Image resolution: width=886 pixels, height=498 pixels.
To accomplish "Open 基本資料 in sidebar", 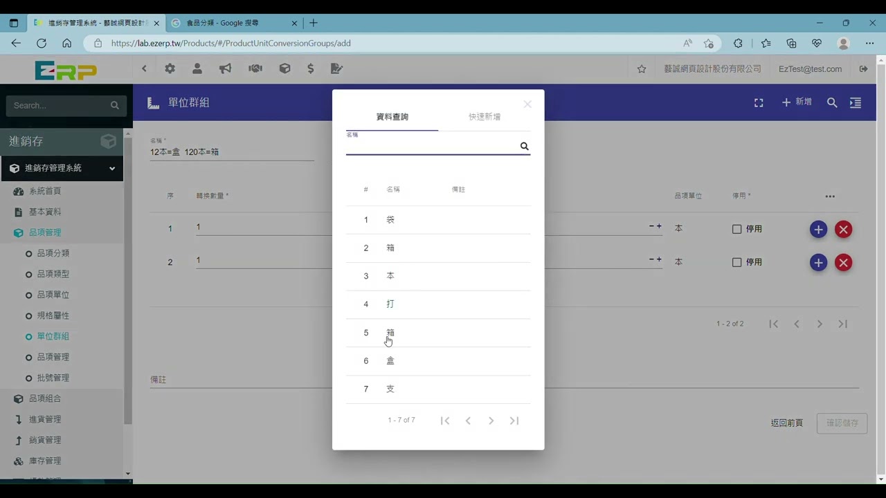I will (x=45, y=212).
